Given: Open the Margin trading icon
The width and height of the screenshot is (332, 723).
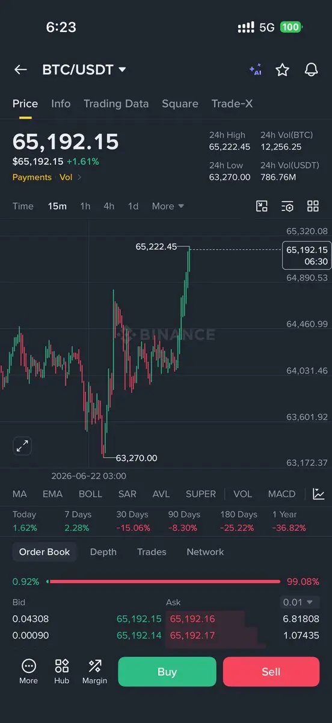Looking at the screenshot, I should [94, 671].
